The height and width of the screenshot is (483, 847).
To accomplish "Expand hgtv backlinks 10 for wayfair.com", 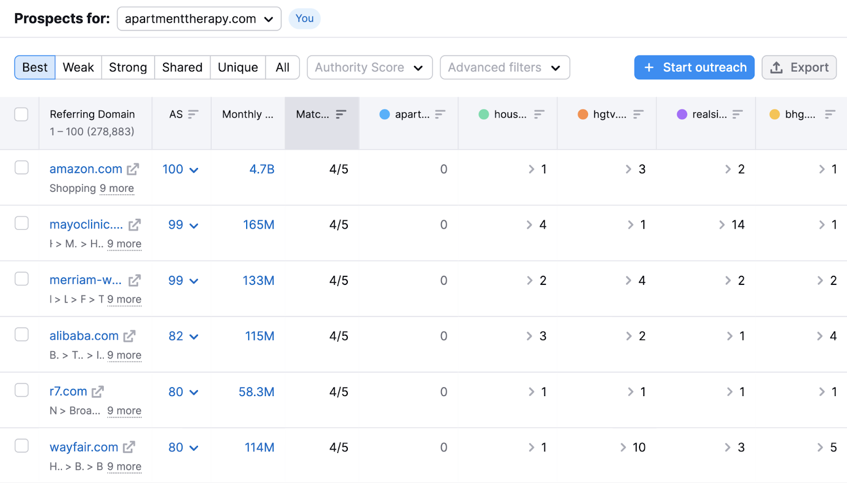I will pyautogui.click(x=633, y=448).
